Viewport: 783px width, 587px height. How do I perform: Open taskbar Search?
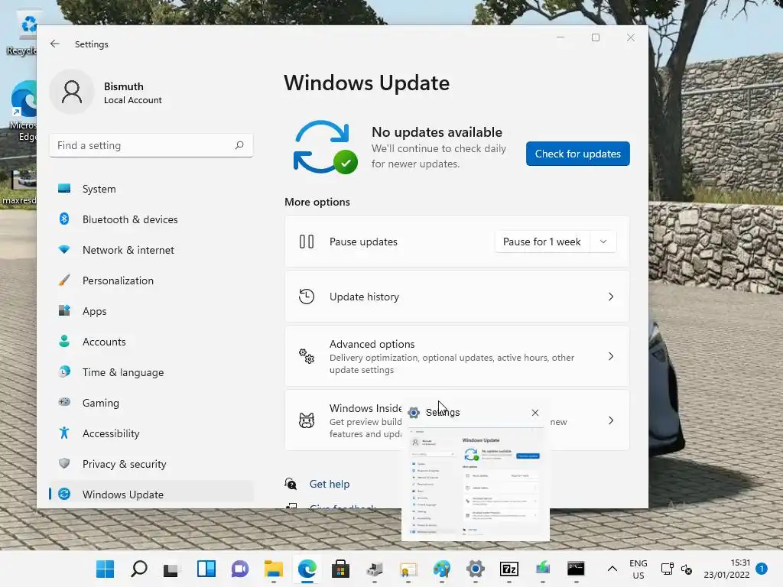[139, 569]
